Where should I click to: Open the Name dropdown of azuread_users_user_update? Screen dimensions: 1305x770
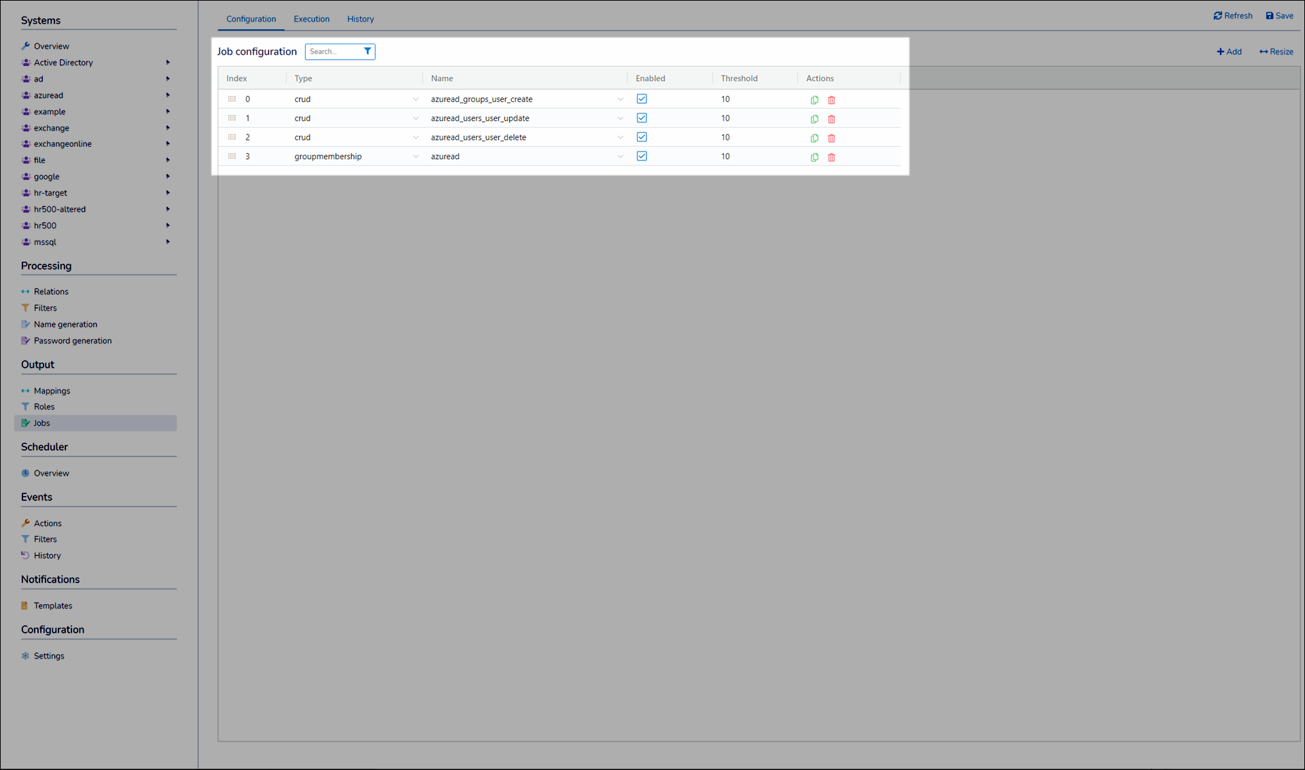[x=620, y=119]
